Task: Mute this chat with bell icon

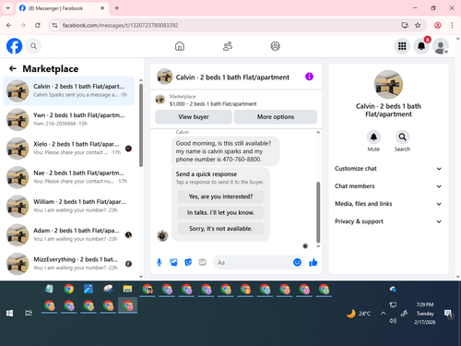Action: click(x=373, y=137)
